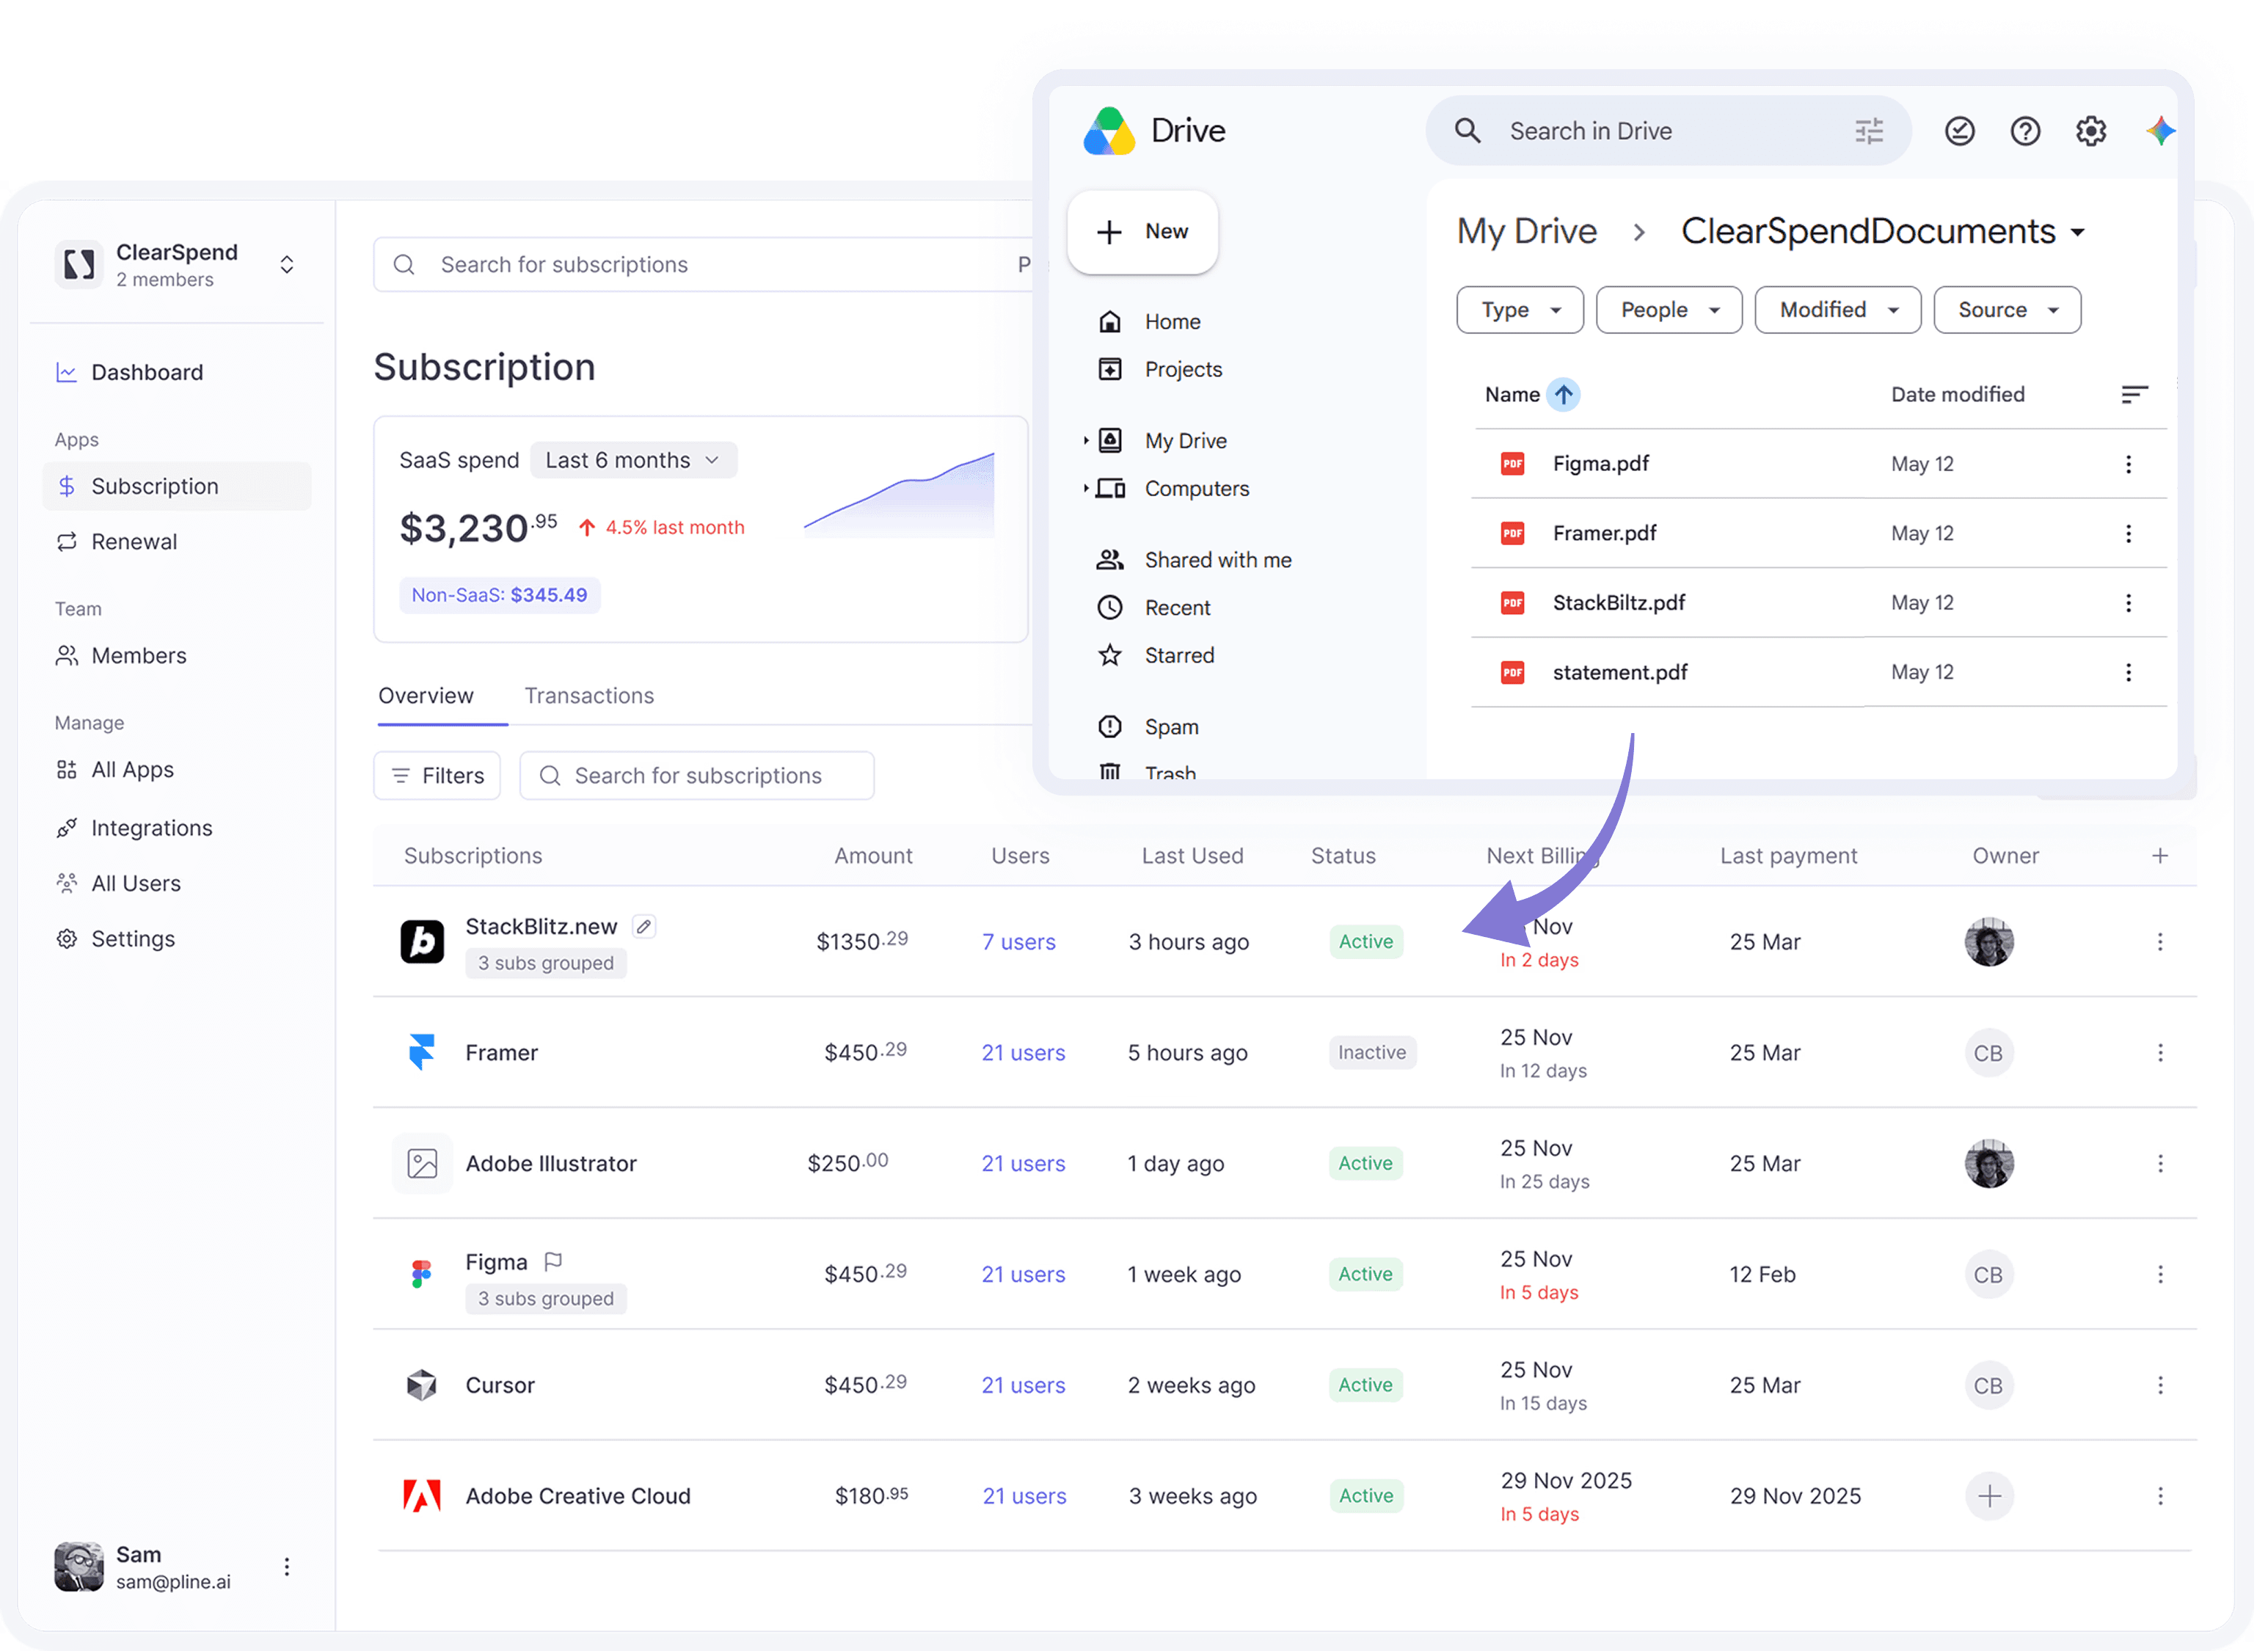Click the edit pencil next to StackBlitz.new

(x=644, y=927)
